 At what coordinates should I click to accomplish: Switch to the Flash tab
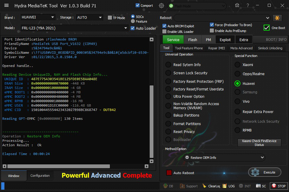193,40
